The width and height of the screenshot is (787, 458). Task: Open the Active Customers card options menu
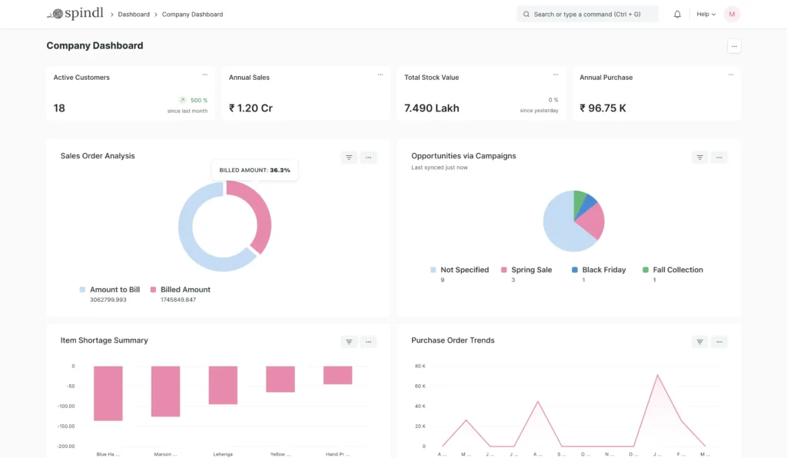tap(204, 75)
